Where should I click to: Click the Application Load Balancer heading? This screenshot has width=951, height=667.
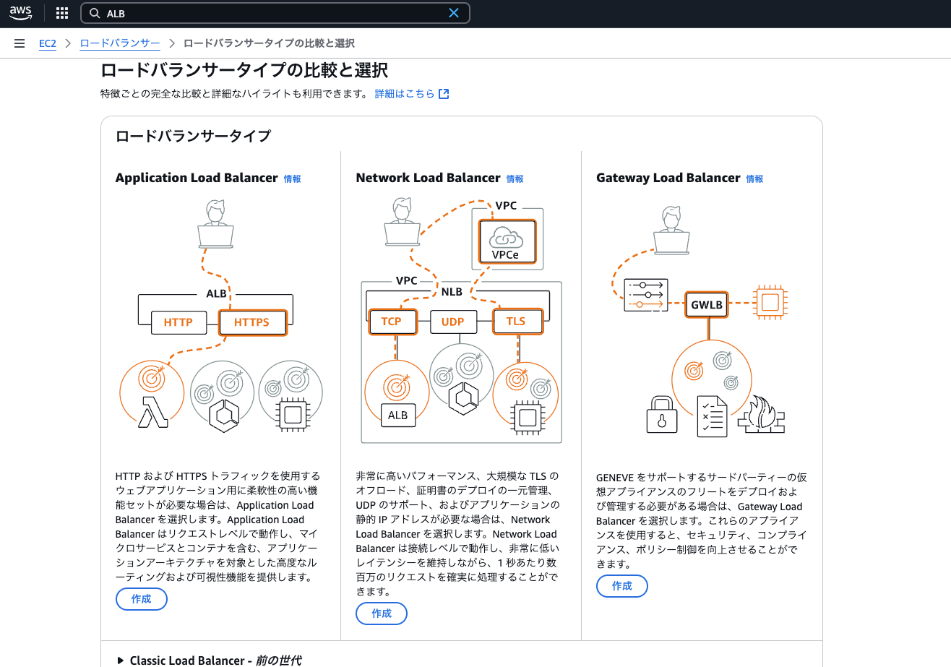point(197,178)
